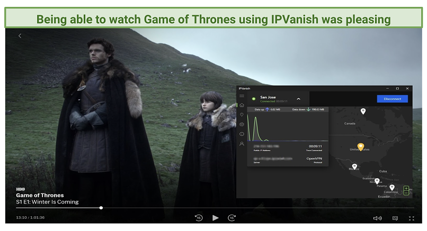Click the San Jose location name
Image resolution: width=427 pixels, height=231 pixels.
click(x=268, y=97)
